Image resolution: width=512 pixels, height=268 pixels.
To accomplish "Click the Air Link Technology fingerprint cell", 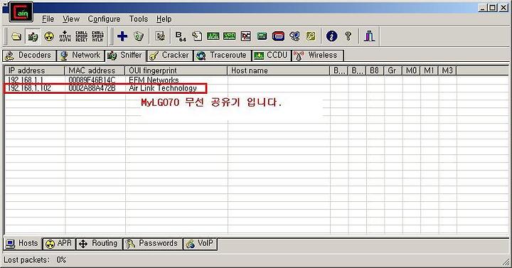I will 163,88.
